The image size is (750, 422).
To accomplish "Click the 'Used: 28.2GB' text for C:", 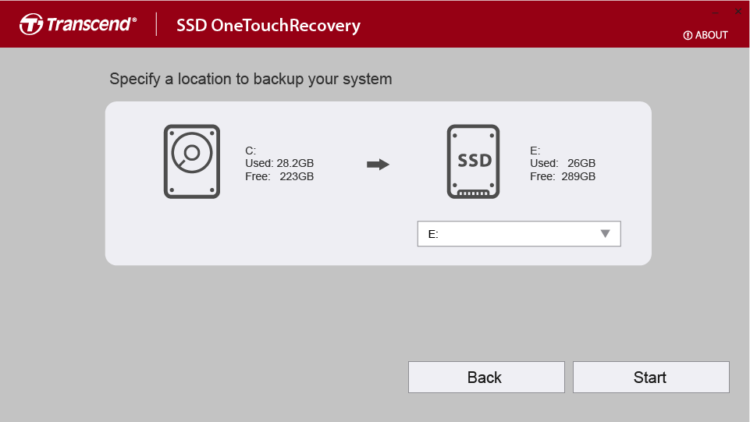I will pos(279,164).
